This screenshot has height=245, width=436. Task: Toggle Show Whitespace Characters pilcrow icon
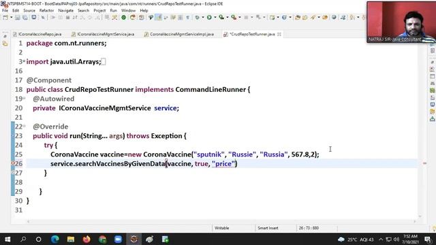pos(188,18)
